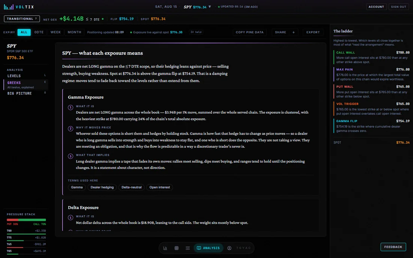Open the LEVELS analysis section
The width and height of the screenshot is (413, 258).
click(26, 76)
